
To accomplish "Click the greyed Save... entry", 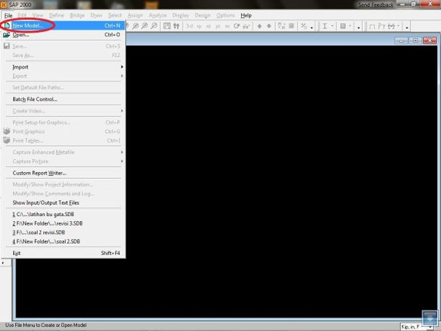I will click(63, 46).
